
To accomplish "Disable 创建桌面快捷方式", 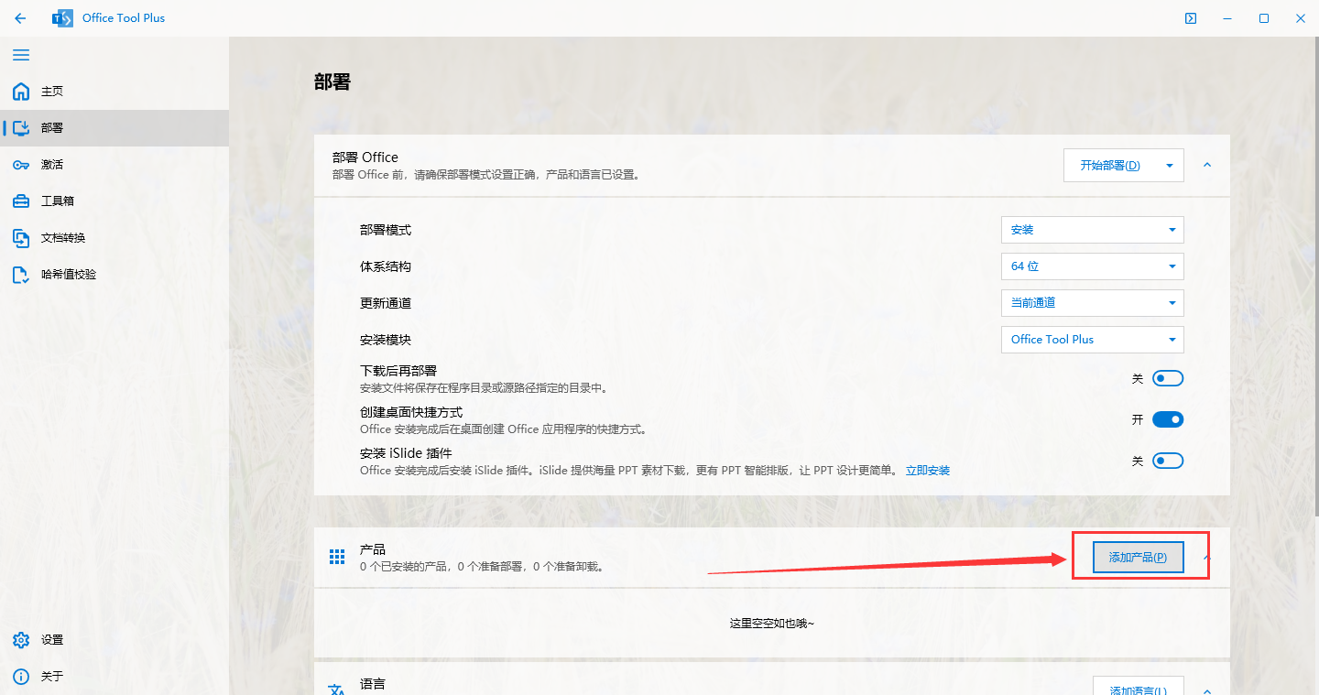I will coord(1168,418).
